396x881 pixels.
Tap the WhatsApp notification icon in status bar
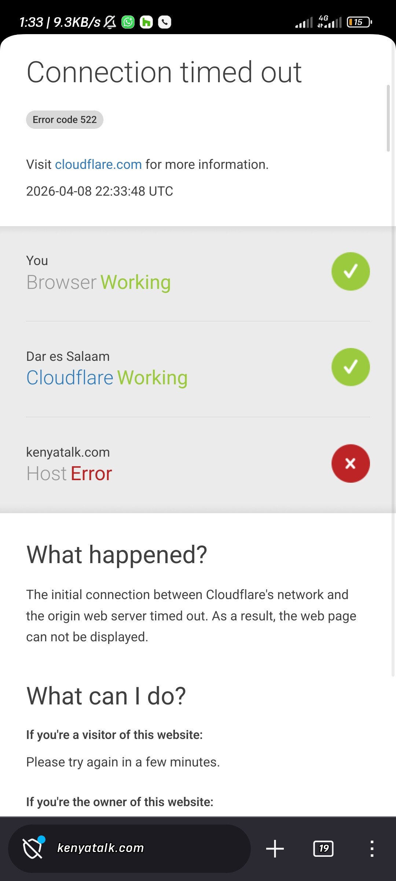128,22
